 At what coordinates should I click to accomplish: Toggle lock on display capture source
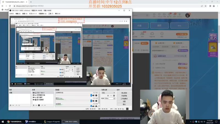[36, 99]
